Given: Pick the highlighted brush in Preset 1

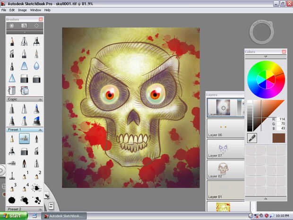Looking at the screenshot, I should tap(24, 139).
